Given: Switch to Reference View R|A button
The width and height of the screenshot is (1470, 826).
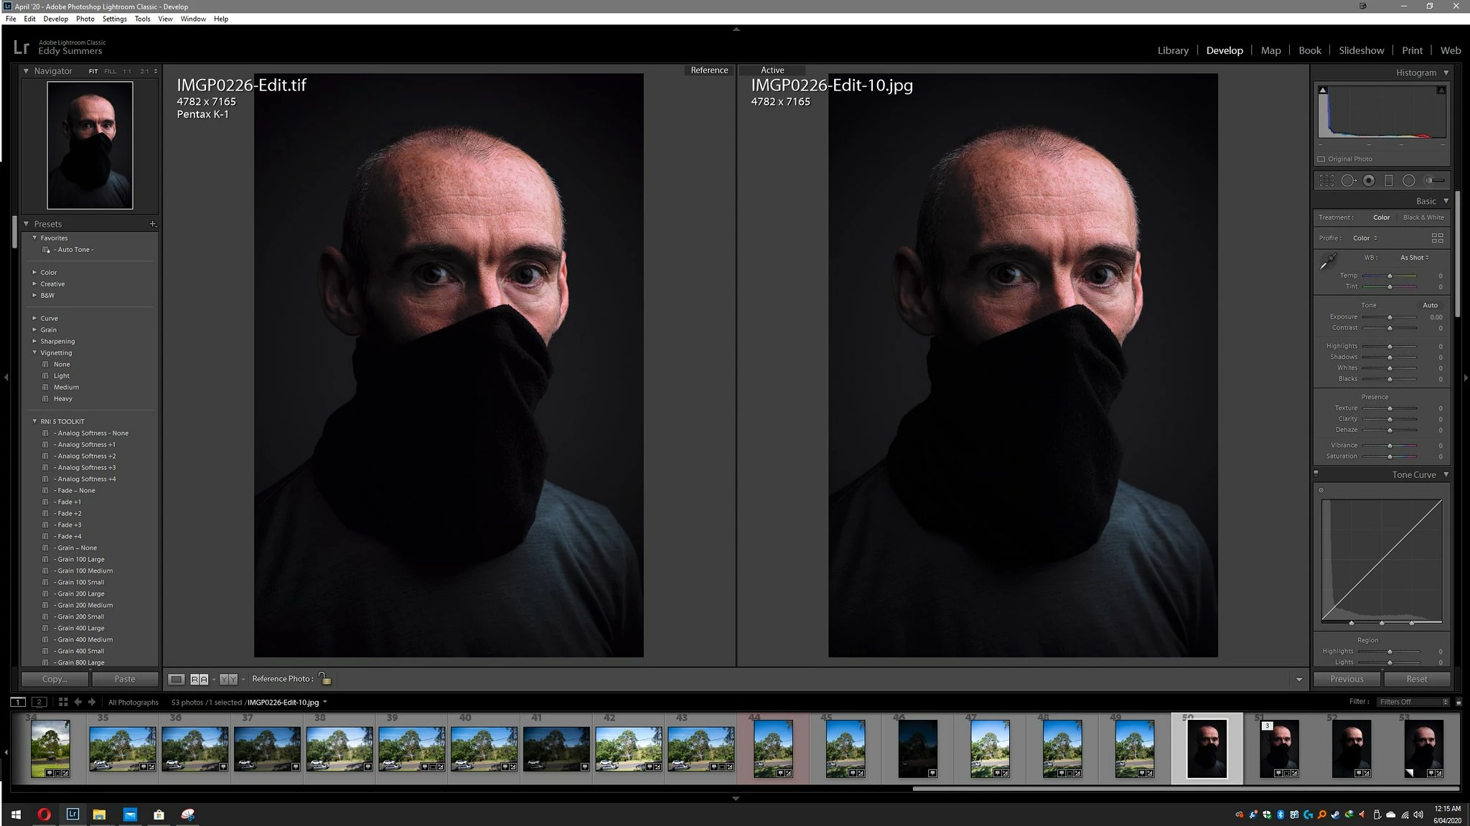Looking at the screenshot, I should pyautogui.click(x=199, y=679).
